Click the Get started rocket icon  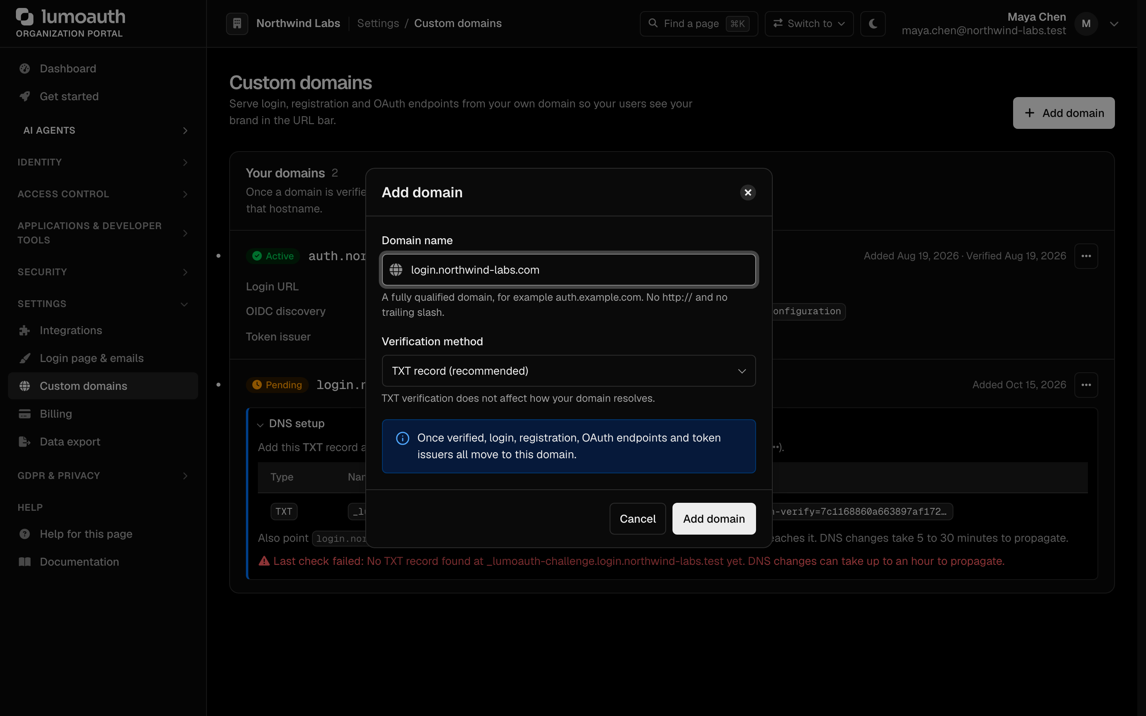(25, 96)
